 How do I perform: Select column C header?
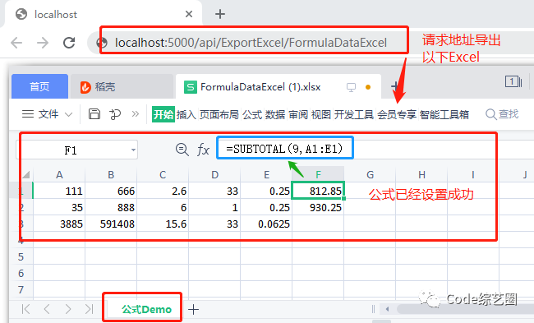(163, 175)
